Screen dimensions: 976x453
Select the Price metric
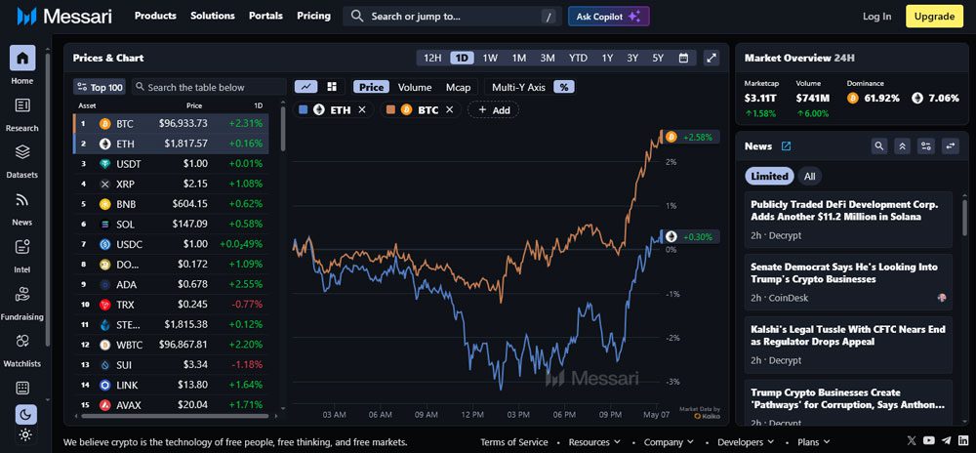(371, 87)
